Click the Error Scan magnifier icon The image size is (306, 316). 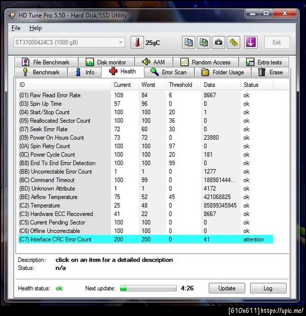155,72
